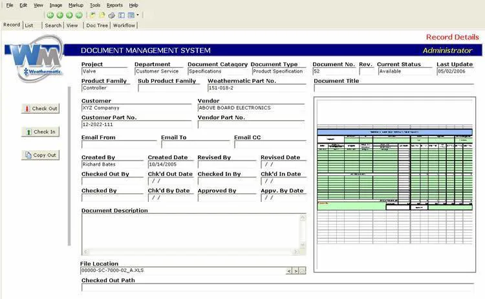
Task: Open the grid view dropdown arrow
Action: pyautogui.click(x=138, y=15)
